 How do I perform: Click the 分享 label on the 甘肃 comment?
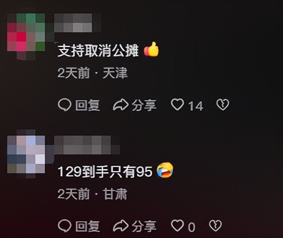pyautogui.click(x=144, y=226)
